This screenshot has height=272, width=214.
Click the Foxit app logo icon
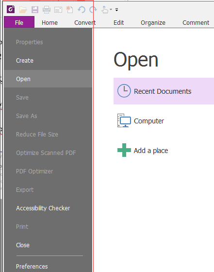coord(11,9)
